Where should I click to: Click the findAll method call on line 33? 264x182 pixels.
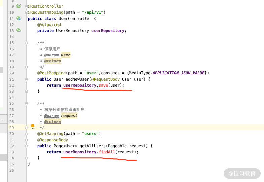tap(107, 152)
